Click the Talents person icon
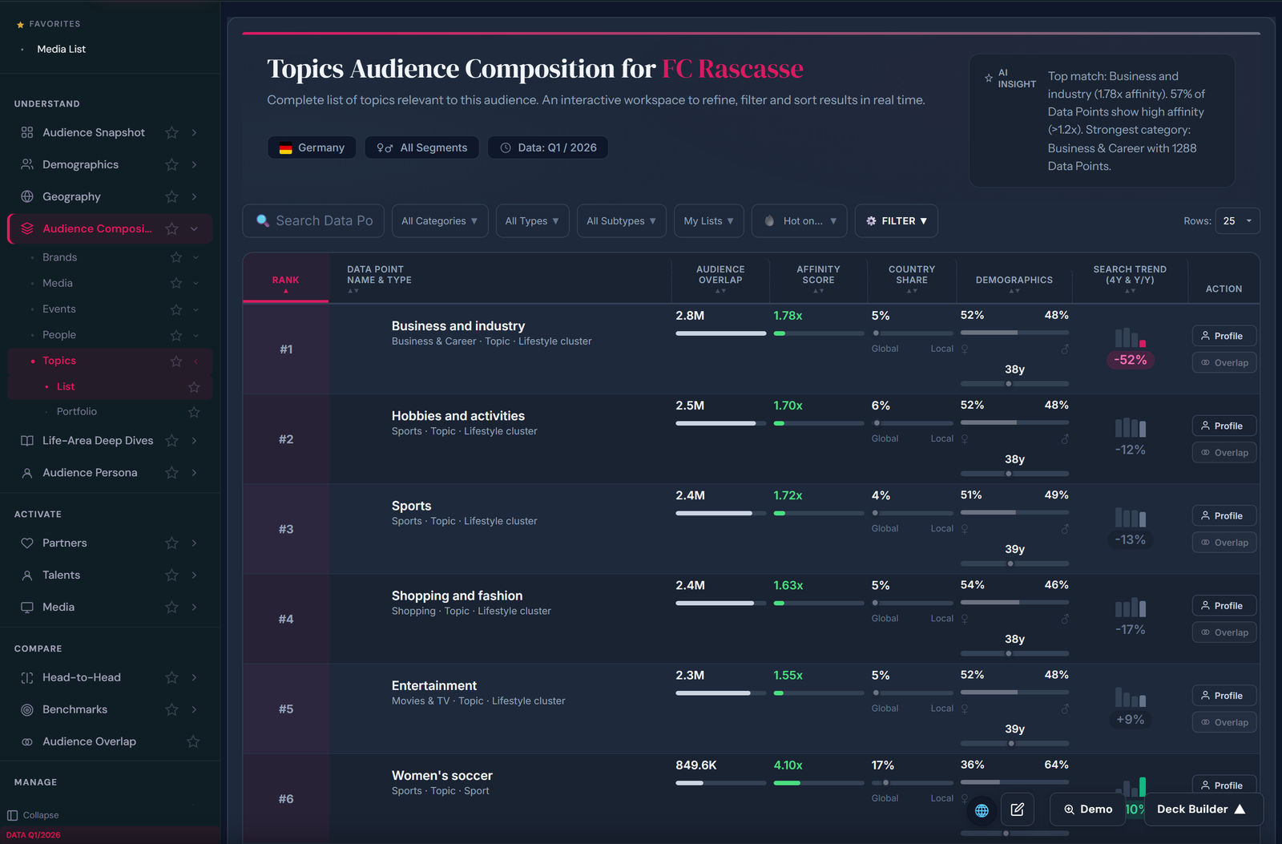The image size is (1282, 844). pos(27,575)
